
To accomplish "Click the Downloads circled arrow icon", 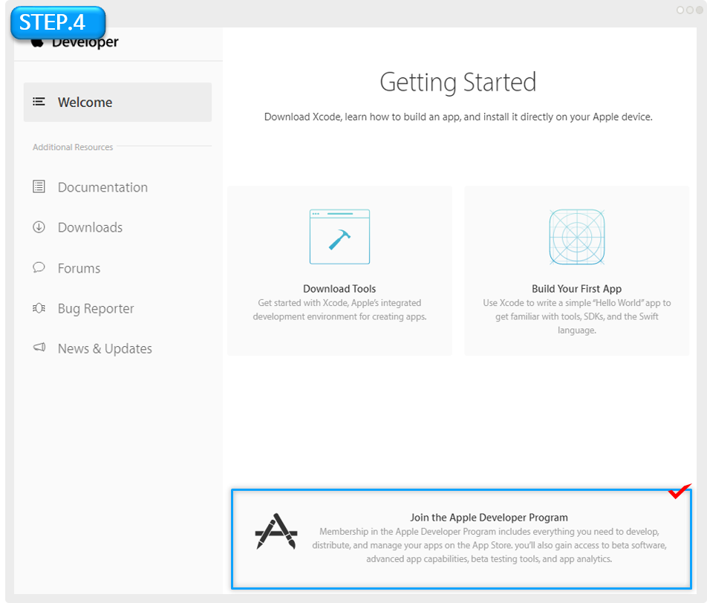I will (39, 227).
